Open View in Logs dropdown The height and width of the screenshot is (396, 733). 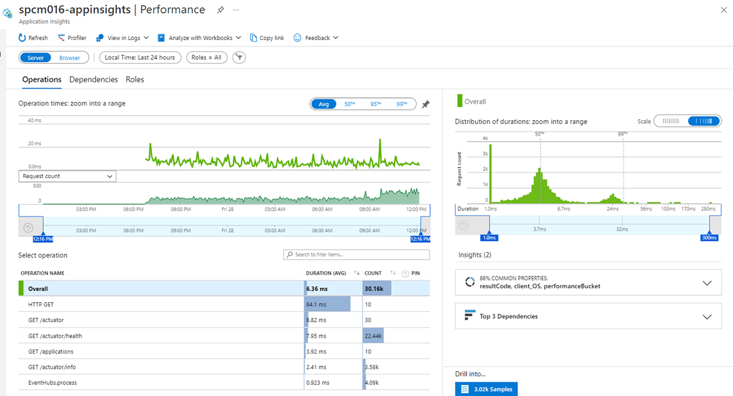(123, 38)
